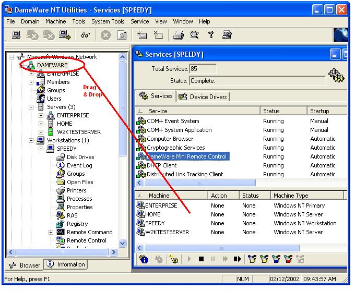The width and height of the screenshot is (355, 291).
Task: Click the Total Services field
Action: click(203, 69)
